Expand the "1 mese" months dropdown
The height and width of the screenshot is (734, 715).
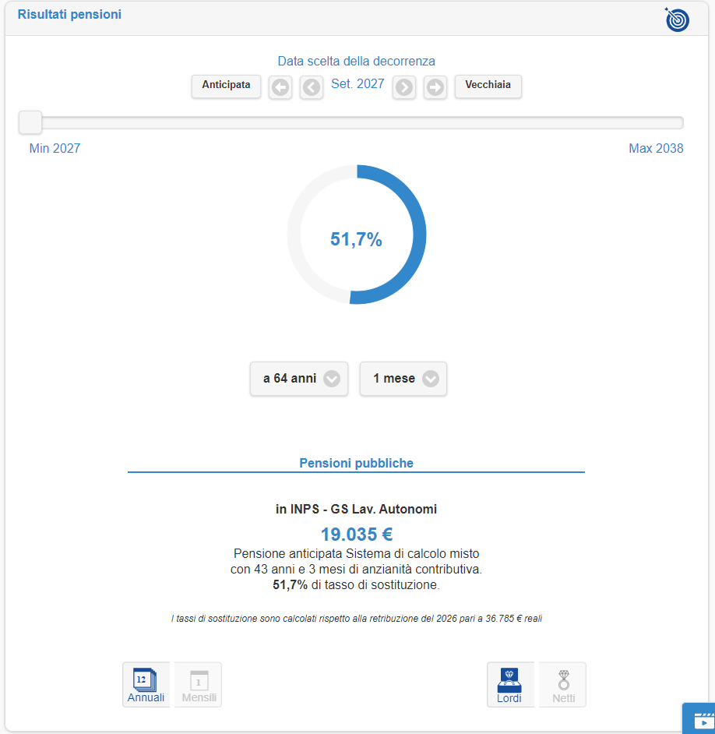click(403, 379)
